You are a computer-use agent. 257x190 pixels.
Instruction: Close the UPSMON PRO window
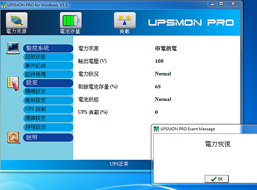[x=233, y=4]
